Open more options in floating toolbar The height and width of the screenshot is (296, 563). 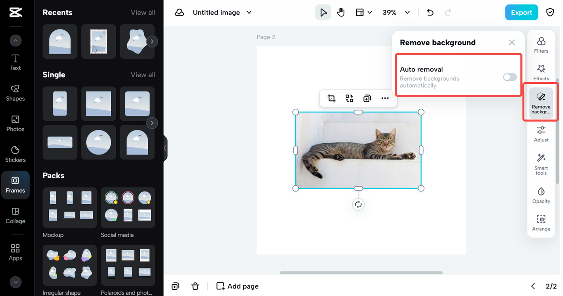(385, 98)
